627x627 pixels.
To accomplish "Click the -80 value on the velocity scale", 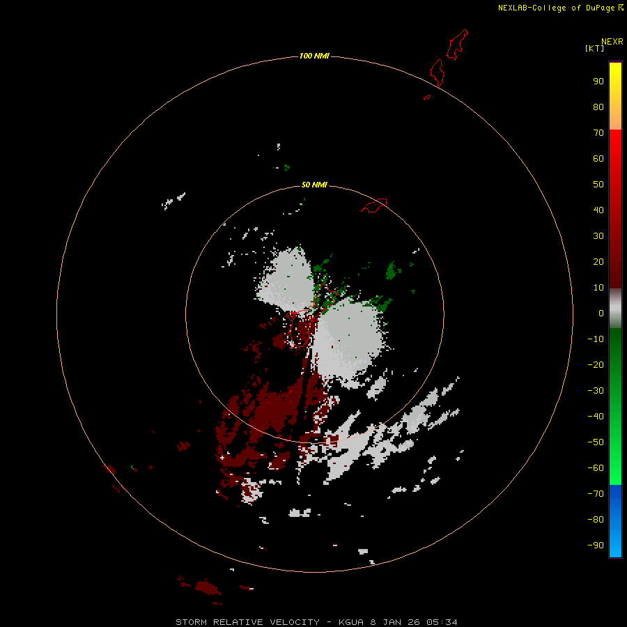I will click(596, 520).
